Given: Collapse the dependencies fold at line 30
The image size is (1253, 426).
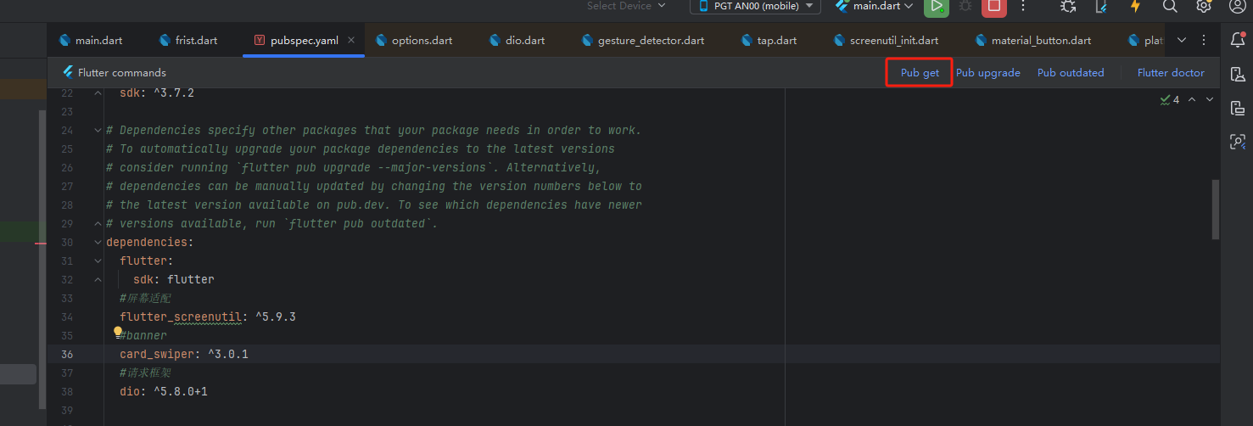Looking at the screenshot, I should point(98,243).
